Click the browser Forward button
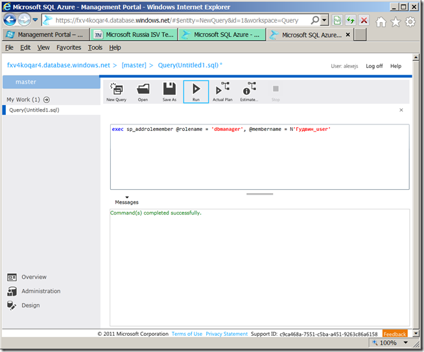This screenshot has width=424, height=352. (x=25, y=20)
